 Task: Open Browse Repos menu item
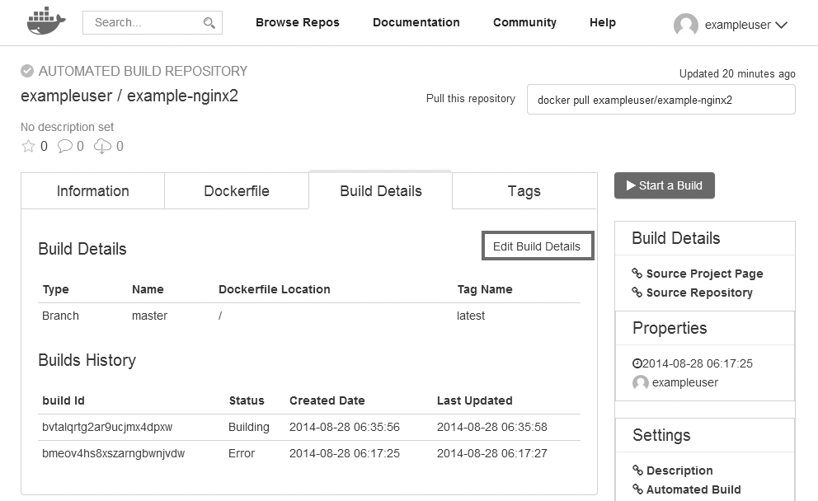297,22
